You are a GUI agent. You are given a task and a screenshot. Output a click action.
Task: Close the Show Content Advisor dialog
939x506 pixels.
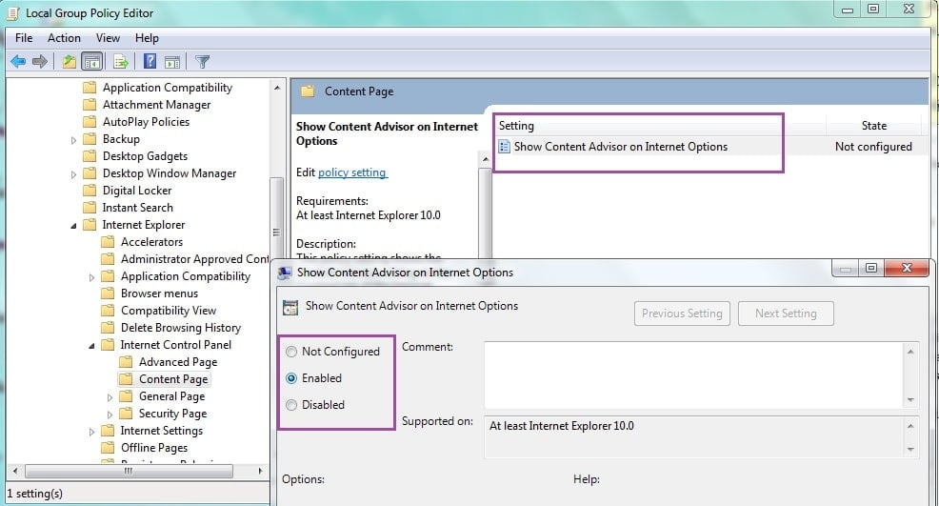pyautogui.click(x=907, y=268)
